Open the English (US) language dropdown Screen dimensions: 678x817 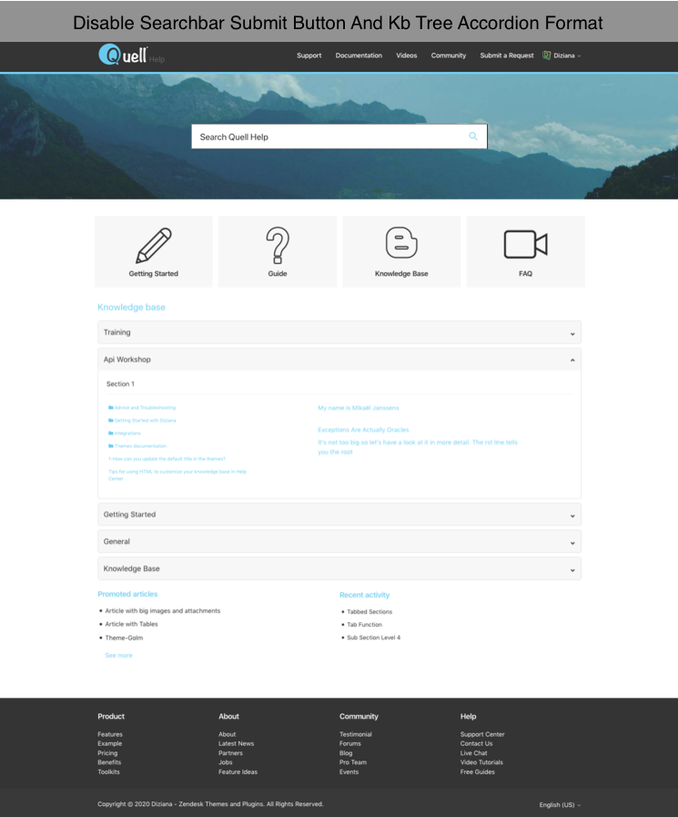click(x=559, y=805)
